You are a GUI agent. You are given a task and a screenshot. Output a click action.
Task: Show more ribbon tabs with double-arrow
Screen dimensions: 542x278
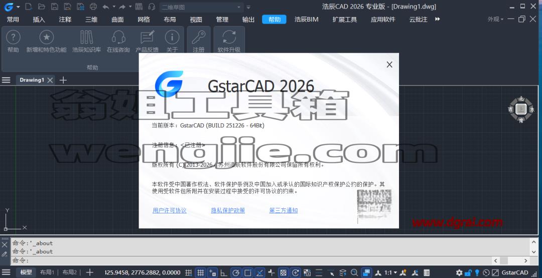[437, 20]
